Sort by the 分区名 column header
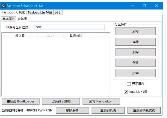Screen dimensions: 167x118 pos(20,35)
